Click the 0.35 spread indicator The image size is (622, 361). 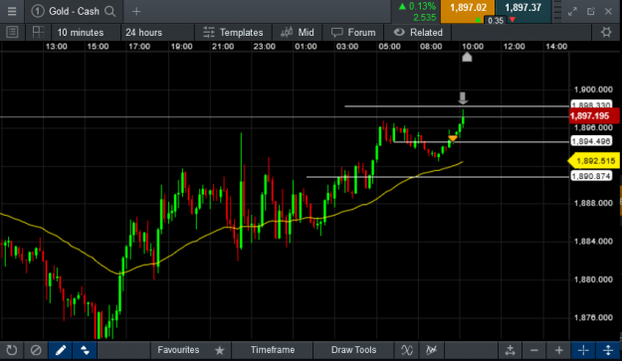pyautogui.click(x=496, y=21)
